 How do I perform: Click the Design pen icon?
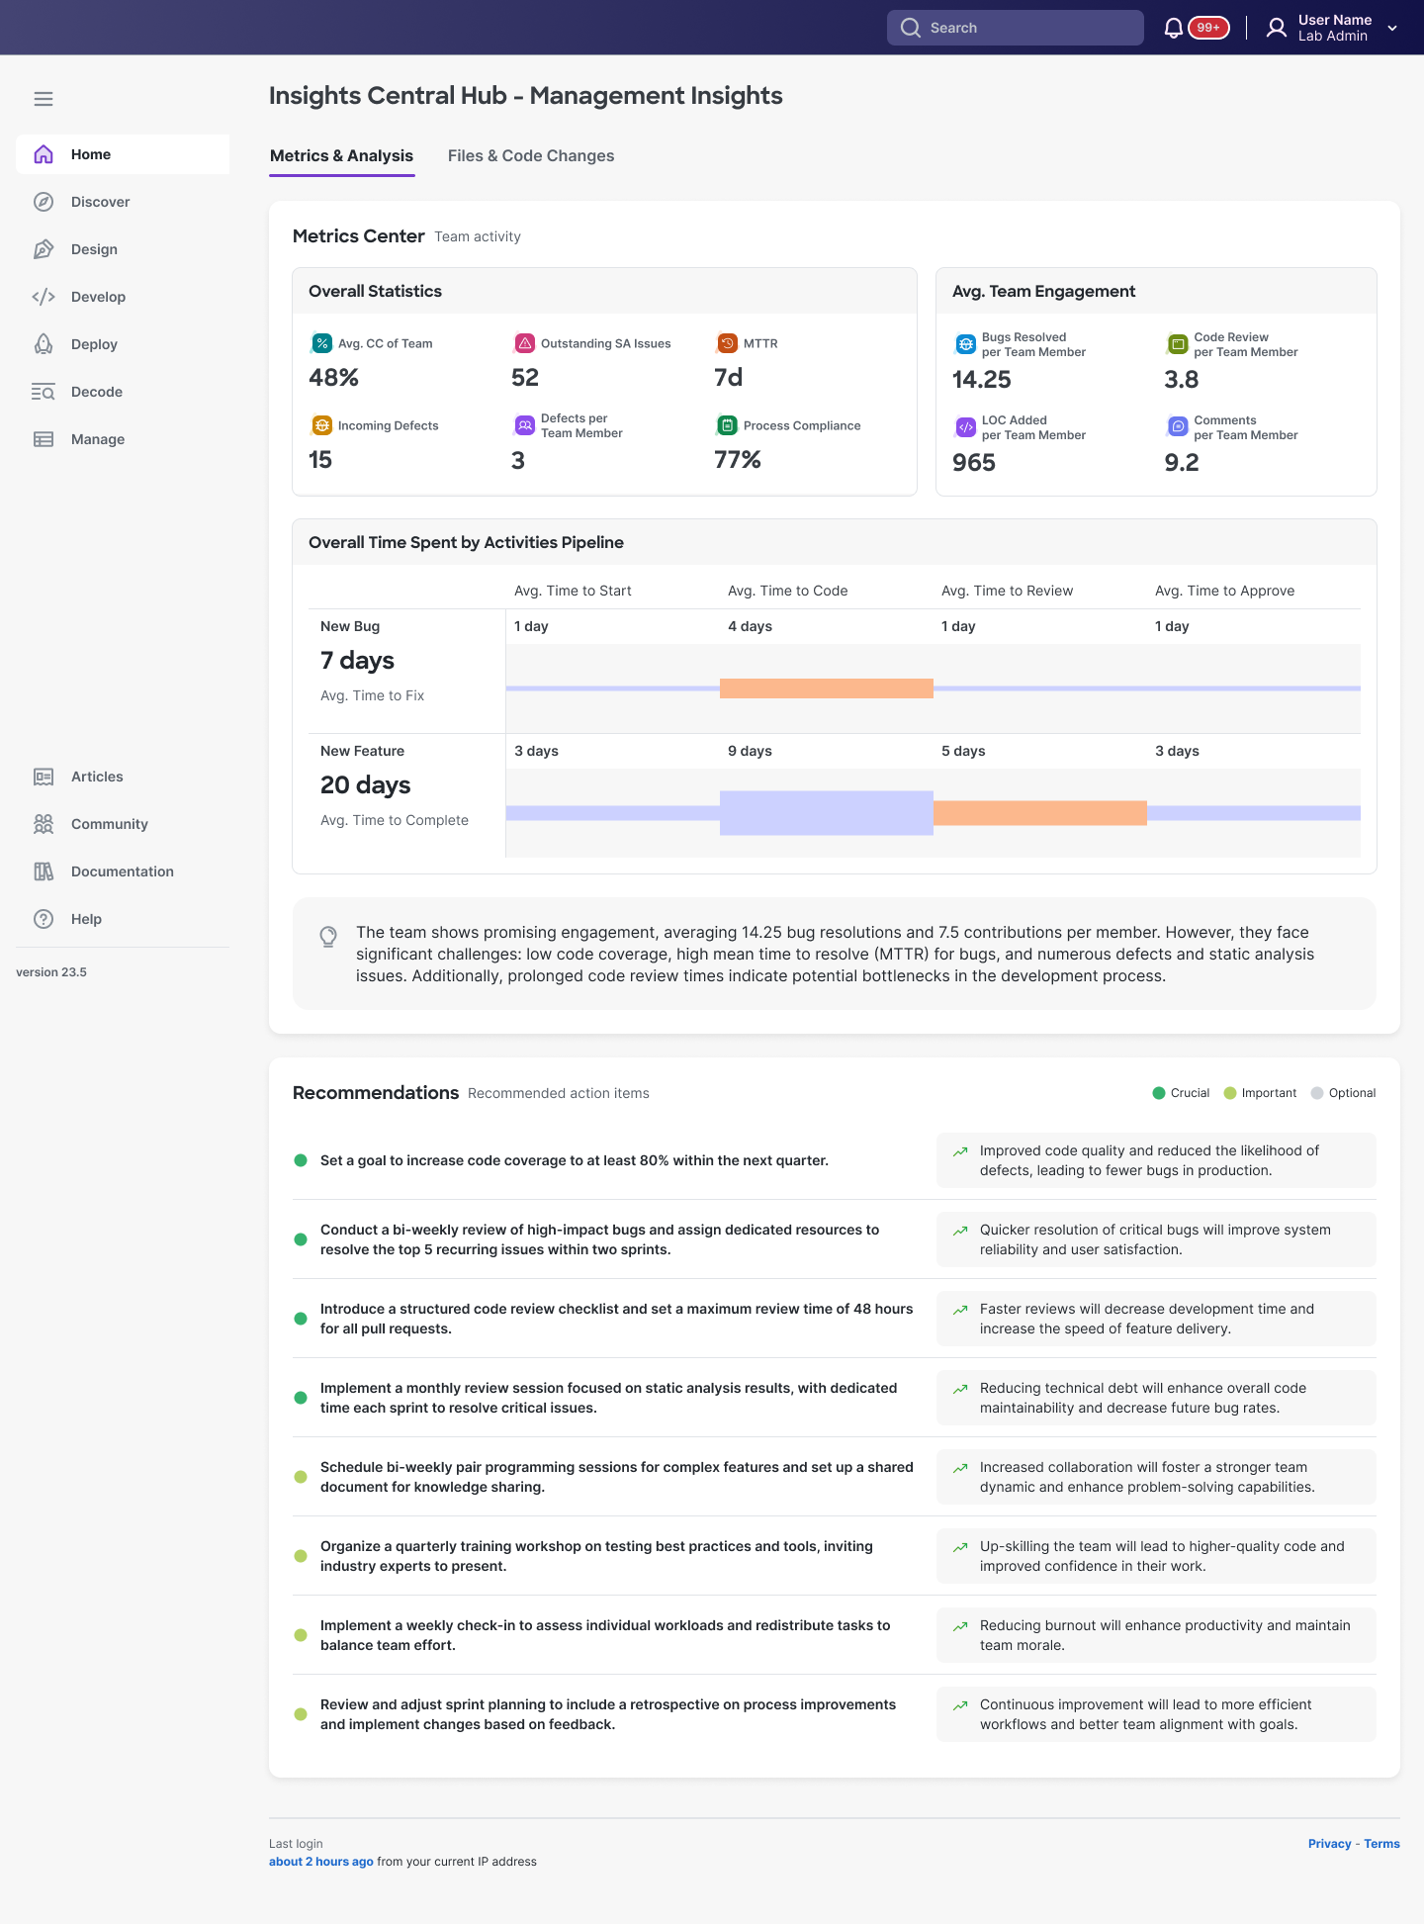coord(44,249)
